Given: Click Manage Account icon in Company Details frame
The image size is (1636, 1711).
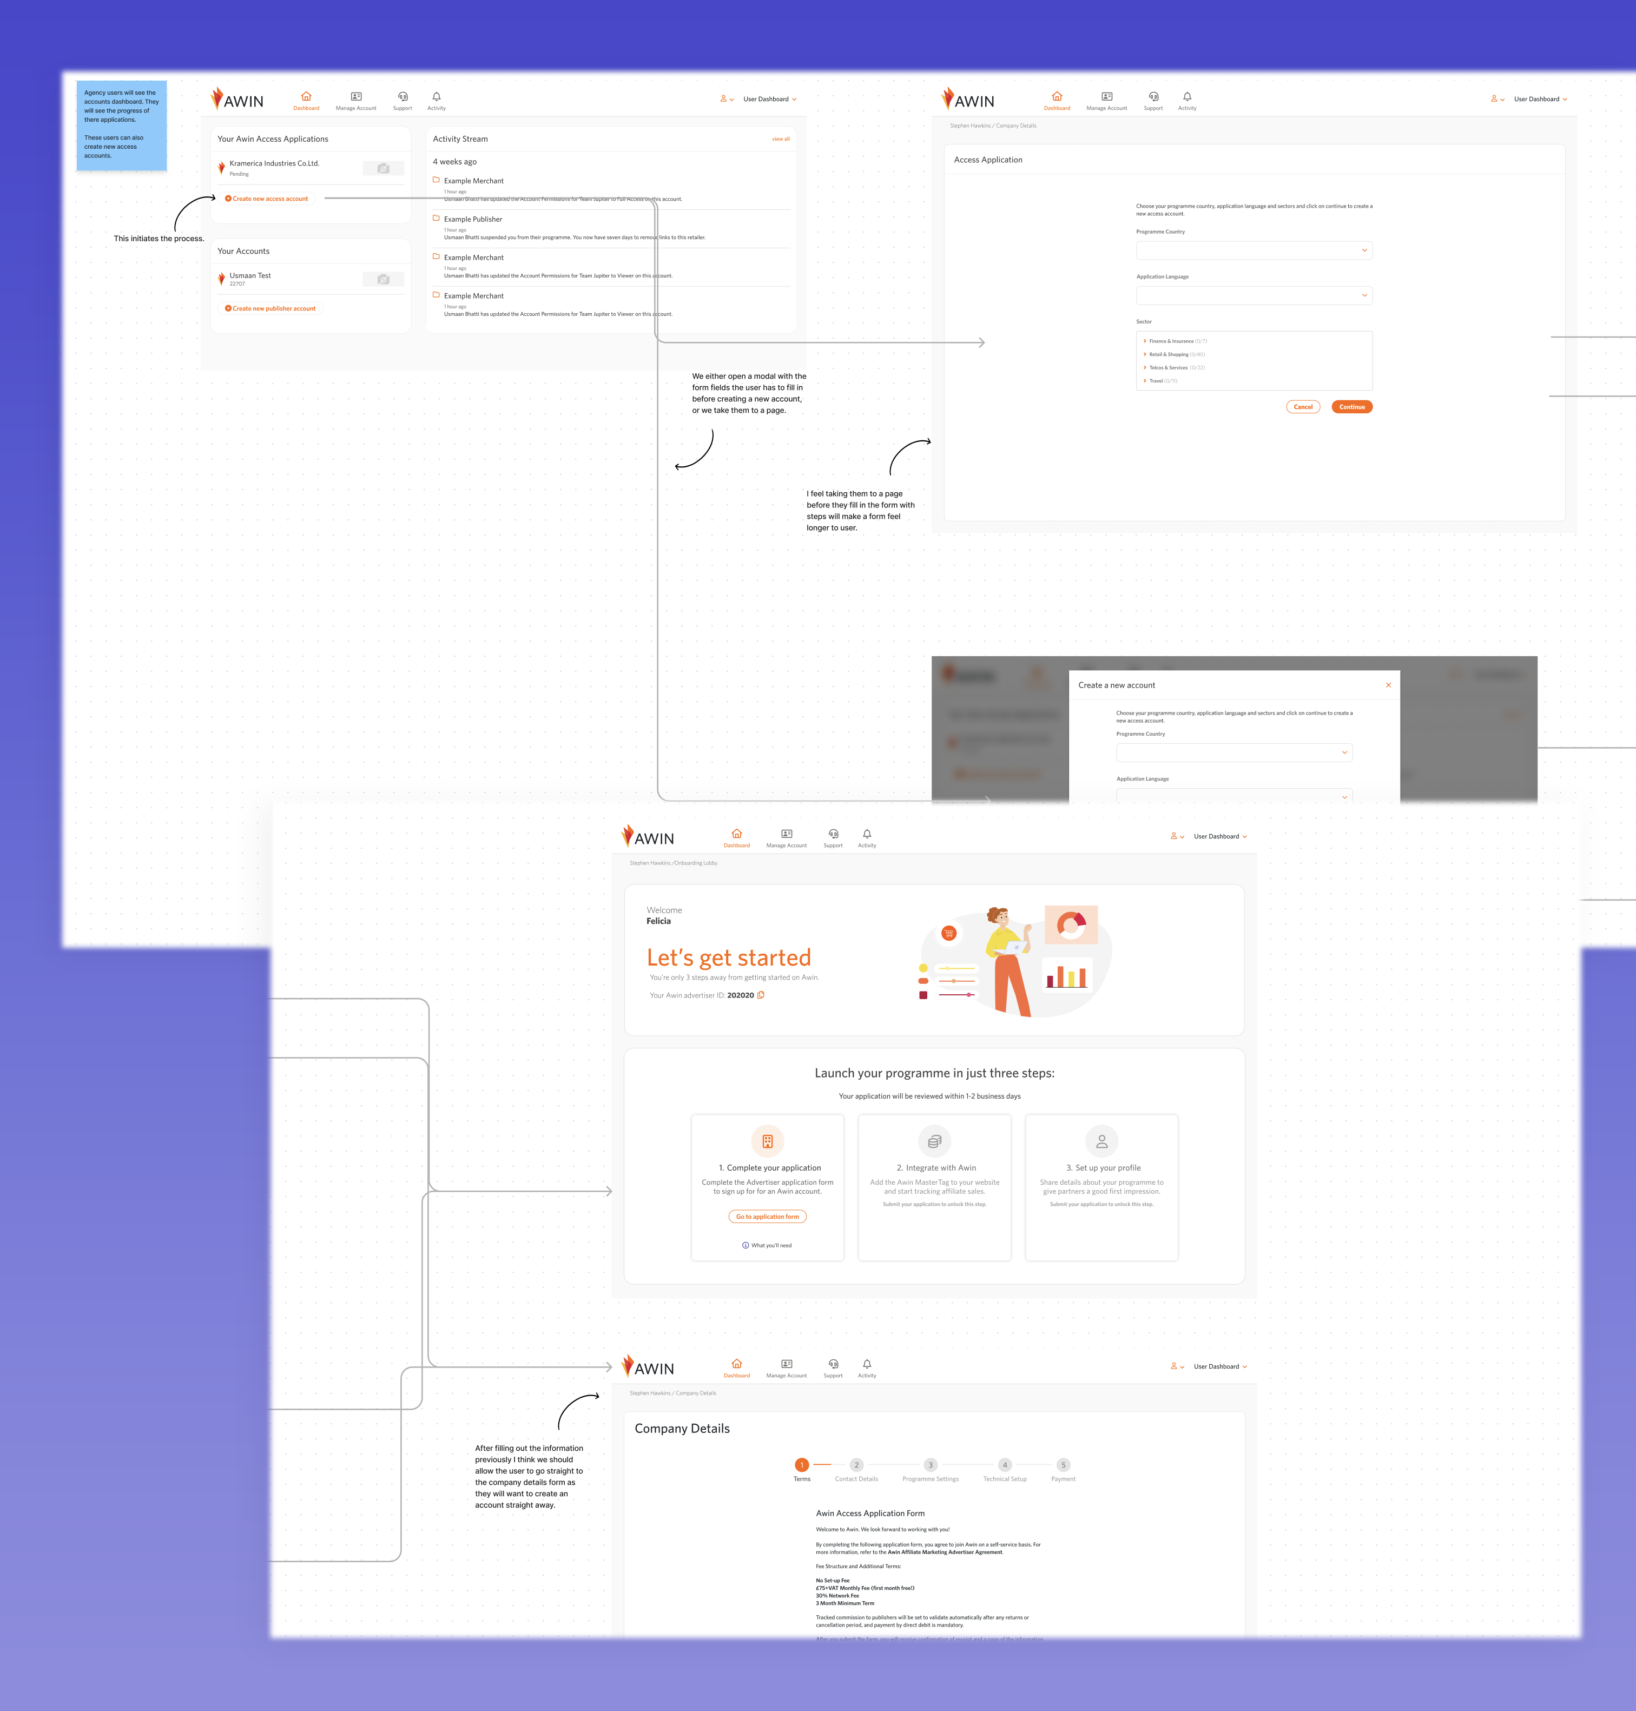Looking at the screenshot, I should coord(786,1364).
